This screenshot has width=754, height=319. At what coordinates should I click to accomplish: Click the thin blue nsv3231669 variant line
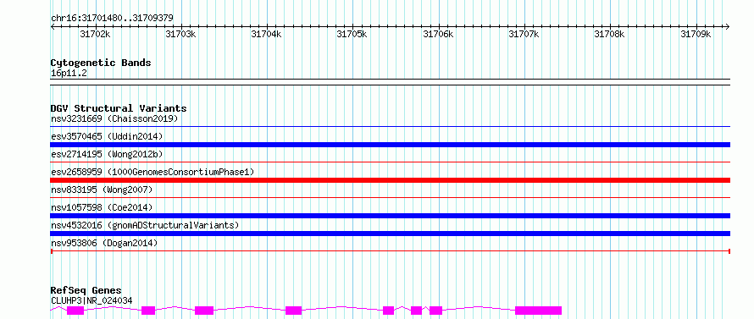[x=391, y=127]
